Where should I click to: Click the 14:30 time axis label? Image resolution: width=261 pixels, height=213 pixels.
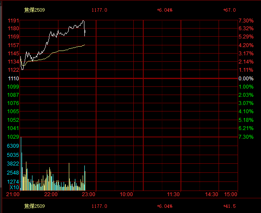(211, 194)
